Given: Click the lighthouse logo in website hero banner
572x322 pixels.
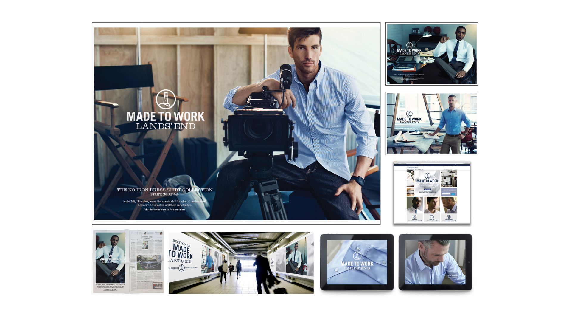Looking at the screenshot, I should tap(428, 176).
